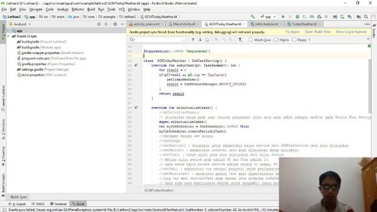
Task: Enable the Words checkbox
Action: [x=276, y=39]
